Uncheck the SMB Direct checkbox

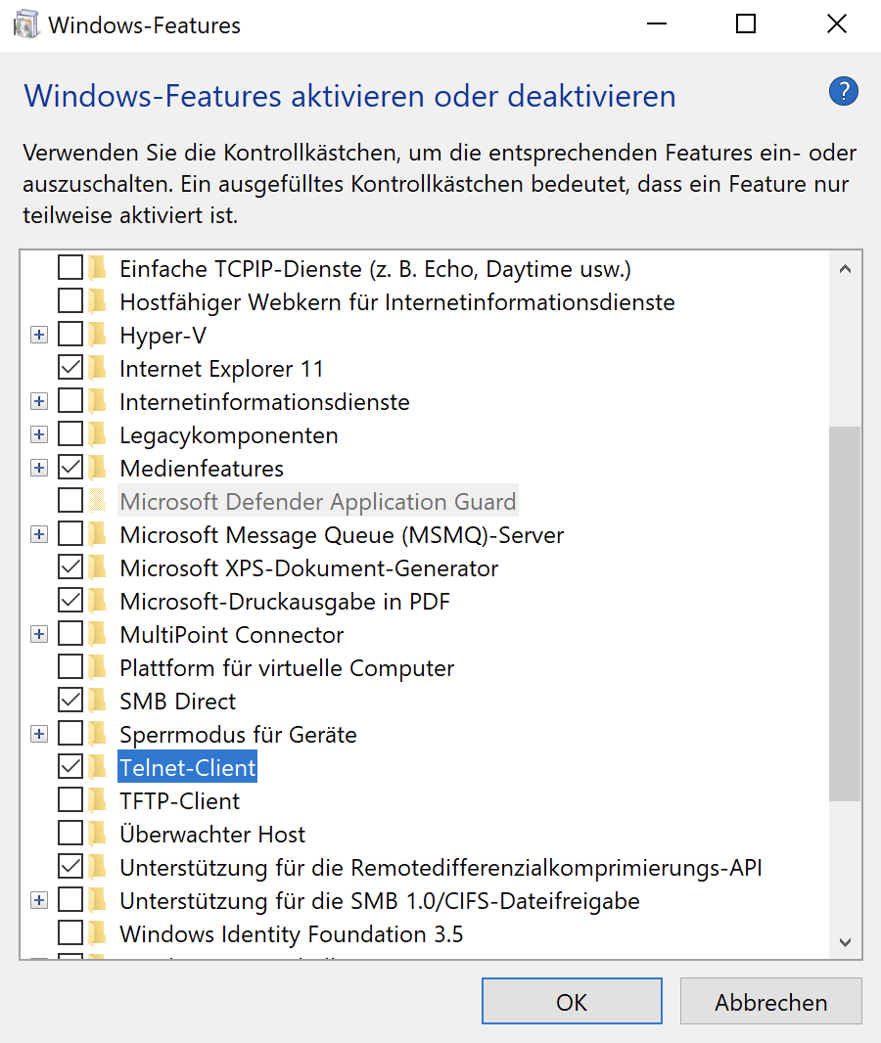click(70, 700)
